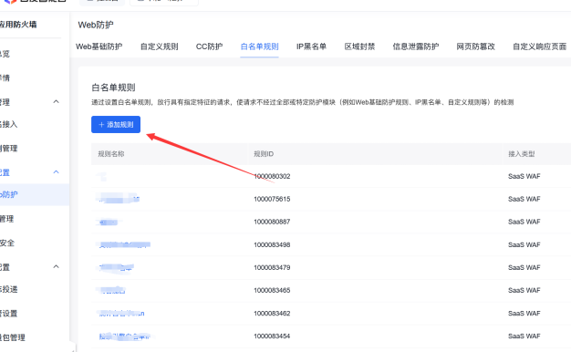The height and width of the screenshot is (352, 571).
Task: Open the 自定义规则 tab
Action: [x=159, y=47]
